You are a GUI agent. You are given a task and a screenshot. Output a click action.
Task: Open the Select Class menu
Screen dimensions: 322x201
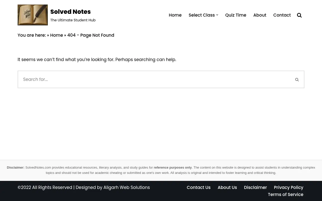pos(202,15)
